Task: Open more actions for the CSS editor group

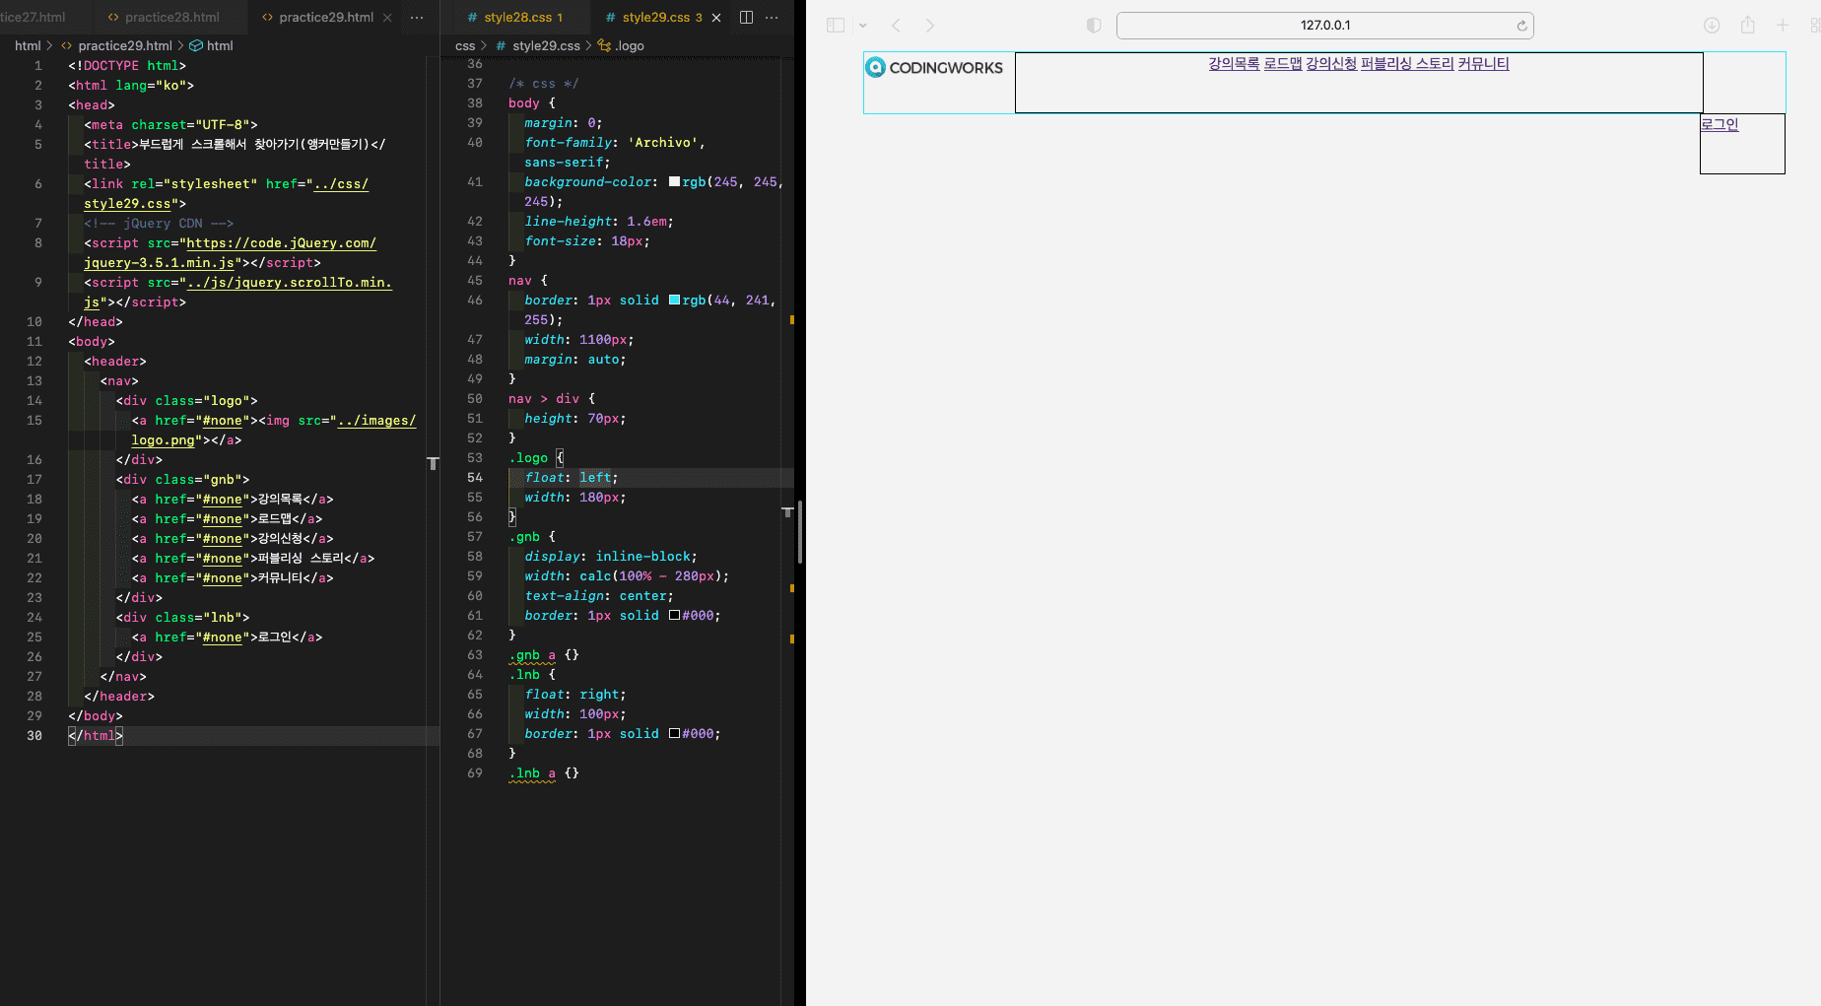Action: point(772,17)
